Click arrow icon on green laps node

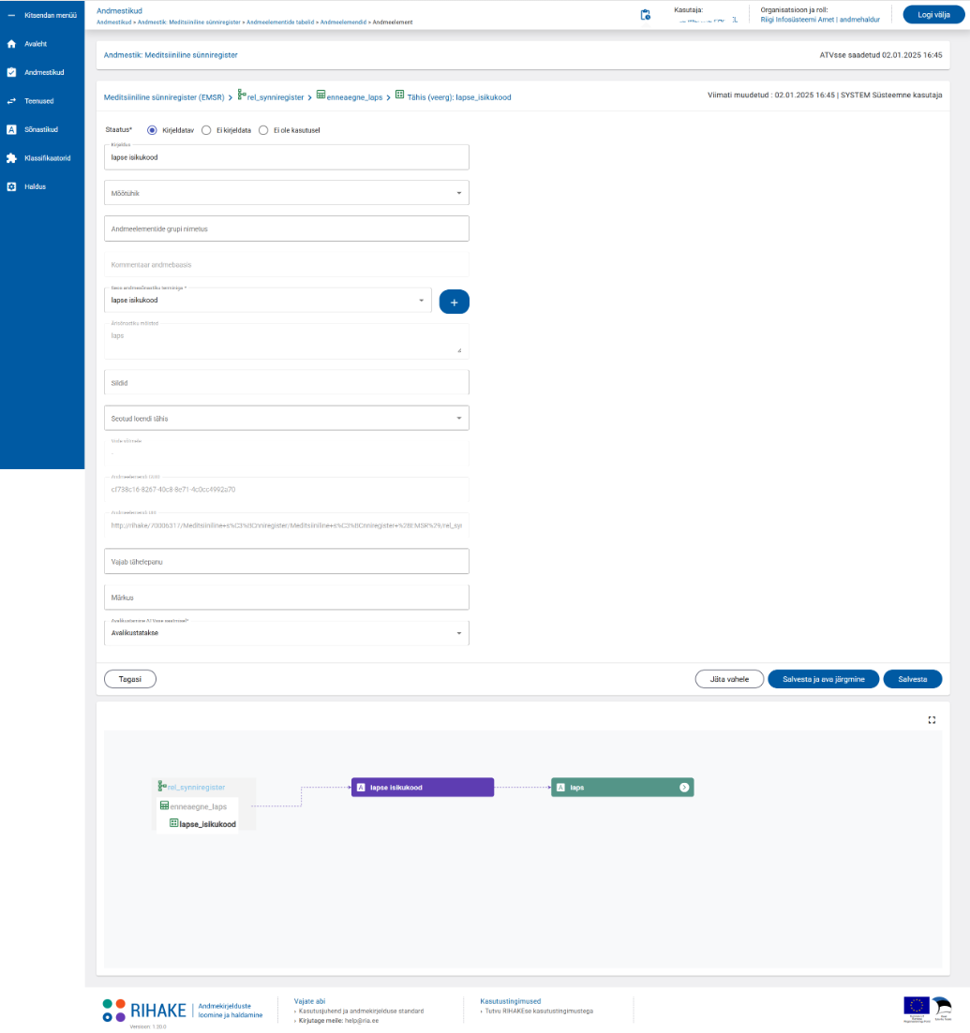click(684, 788)
